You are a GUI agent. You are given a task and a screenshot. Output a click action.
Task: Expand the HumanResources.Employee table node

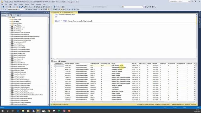tap(10, 35)
